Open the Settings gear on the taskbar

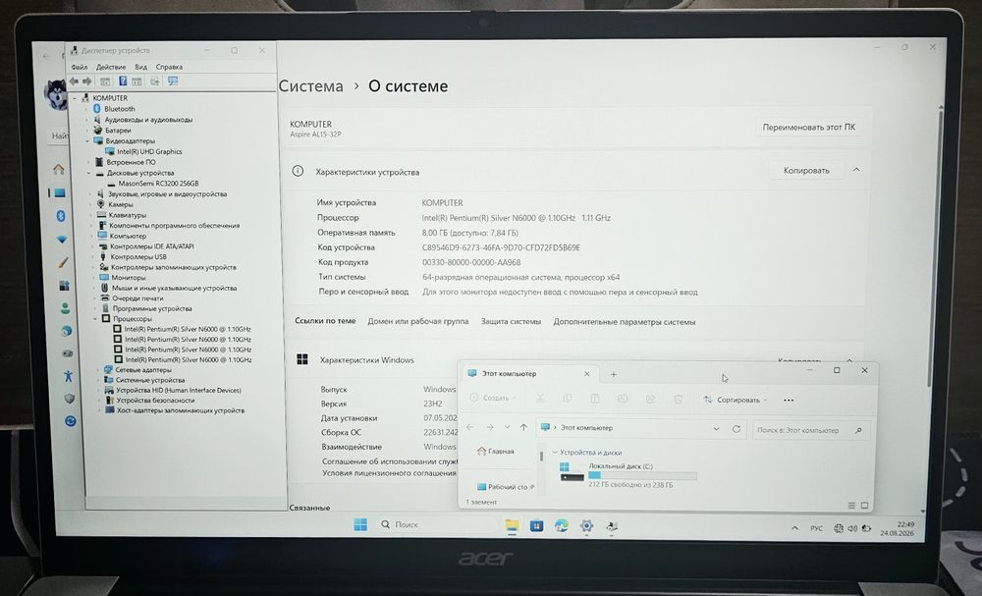(x=586, y=526)
